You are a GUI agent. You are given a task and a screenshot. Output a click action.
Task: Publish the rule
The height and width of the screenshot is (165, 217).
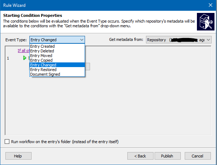168,156
